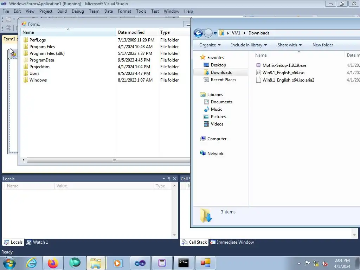Switch to the Watch 1 tab
The height and width of the screenshot is (270, 360).
point(37,242)
